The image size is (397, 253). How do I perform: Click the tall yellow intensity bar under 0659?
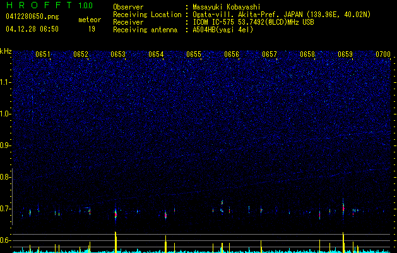click(343, 242)
